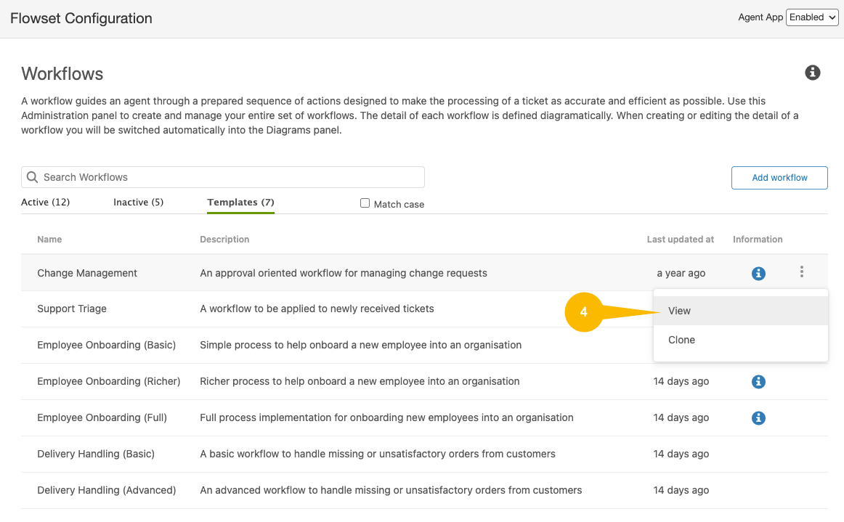Click '14 days ago' in Delivery Handling (Basic) row
Viewport: 844px width, 522px height.
pos(681,454)
